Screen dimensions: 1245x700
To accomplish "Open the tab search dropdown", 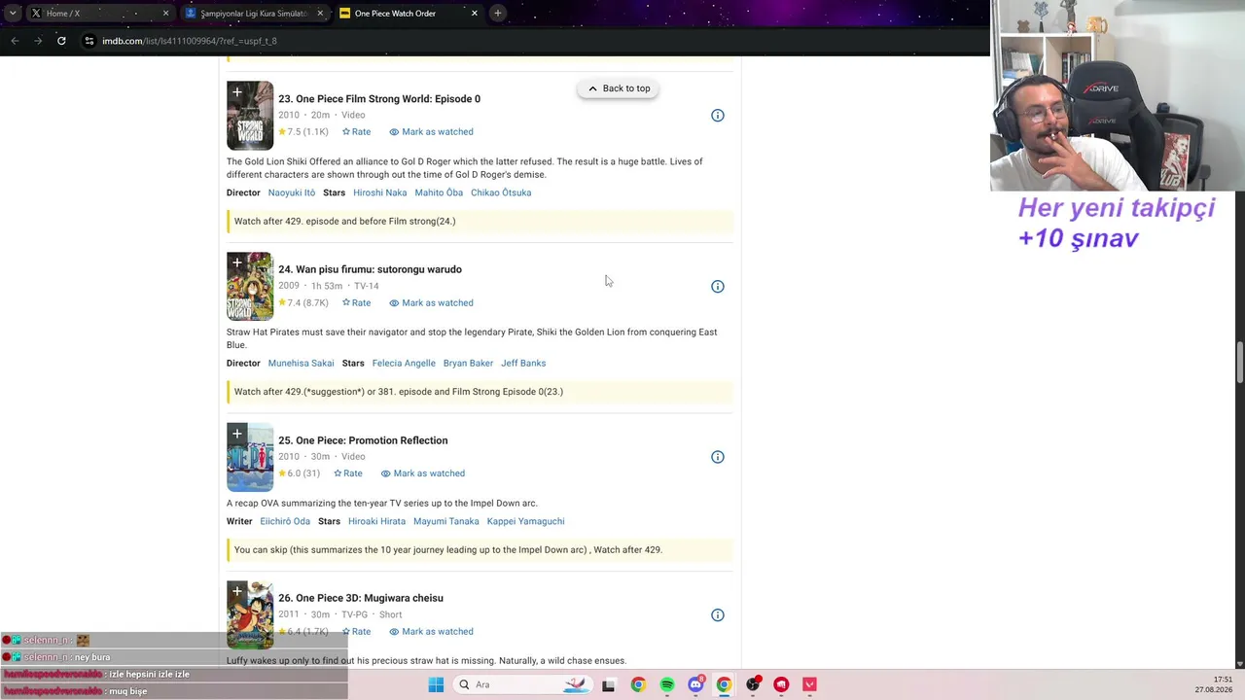I will [x=12, y=14].
